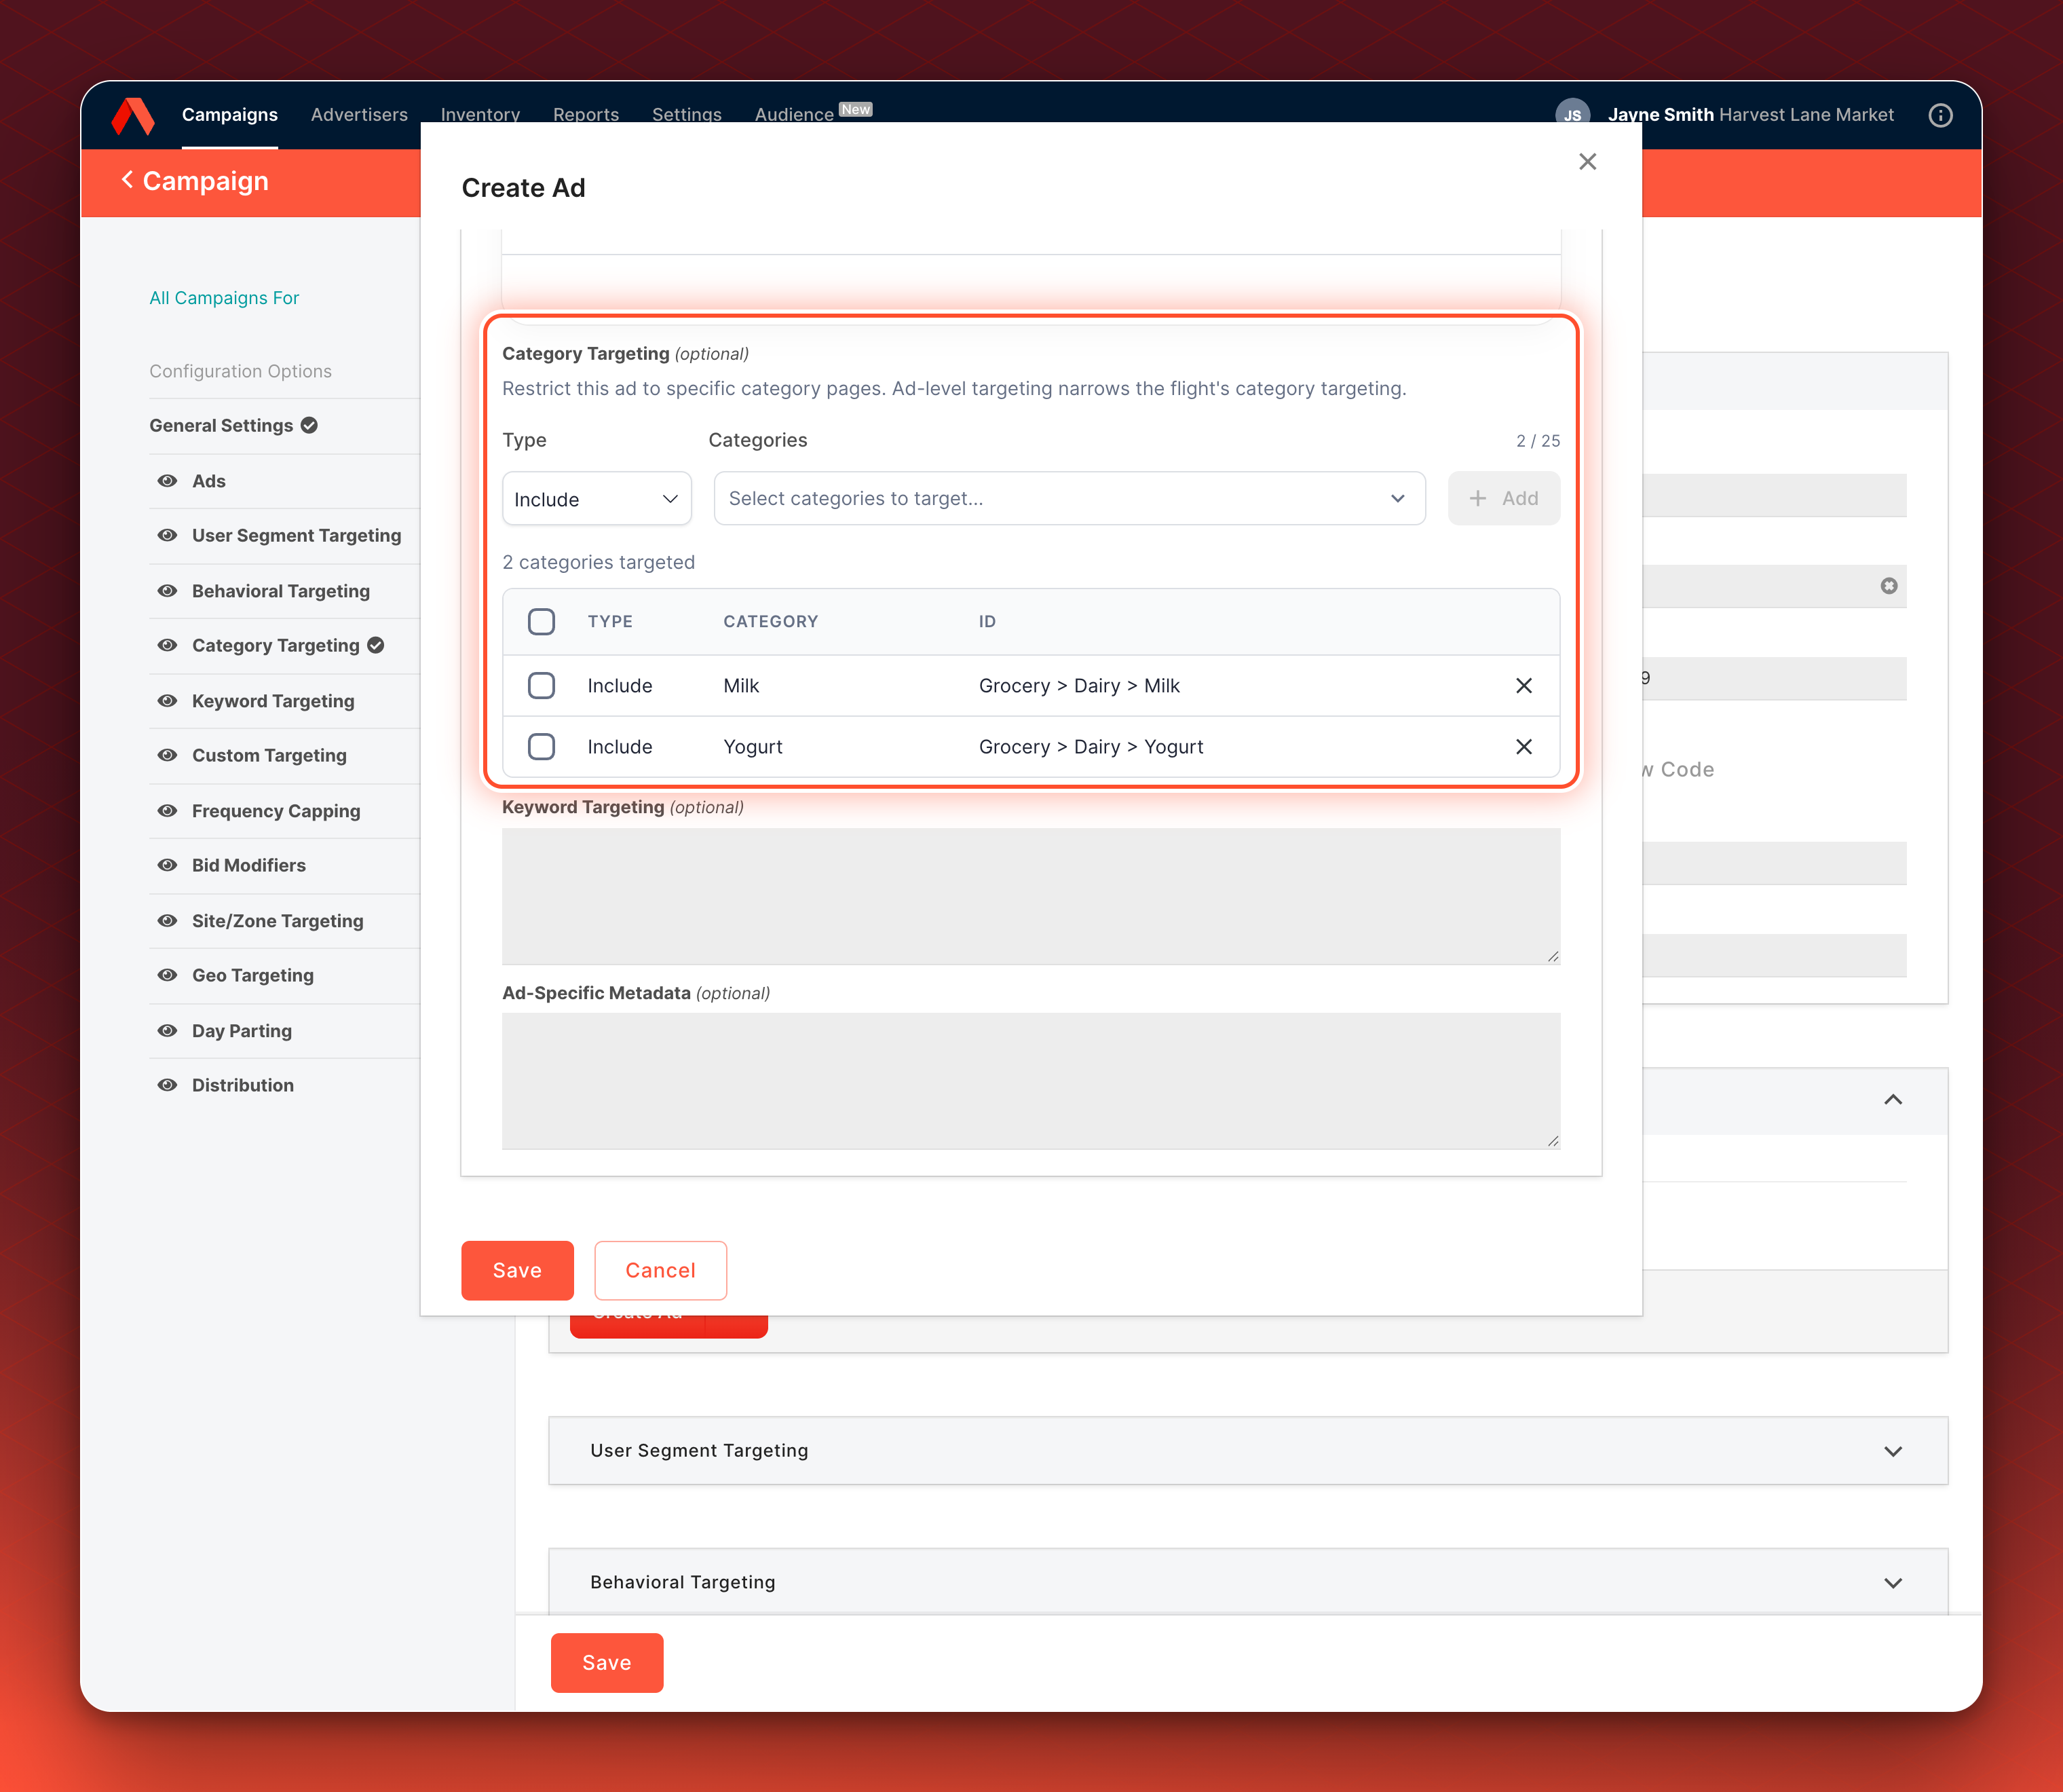Check the Milk row checkbox
The height and width of the screenshot is (1792, 2063).
[x=542, y=686]
